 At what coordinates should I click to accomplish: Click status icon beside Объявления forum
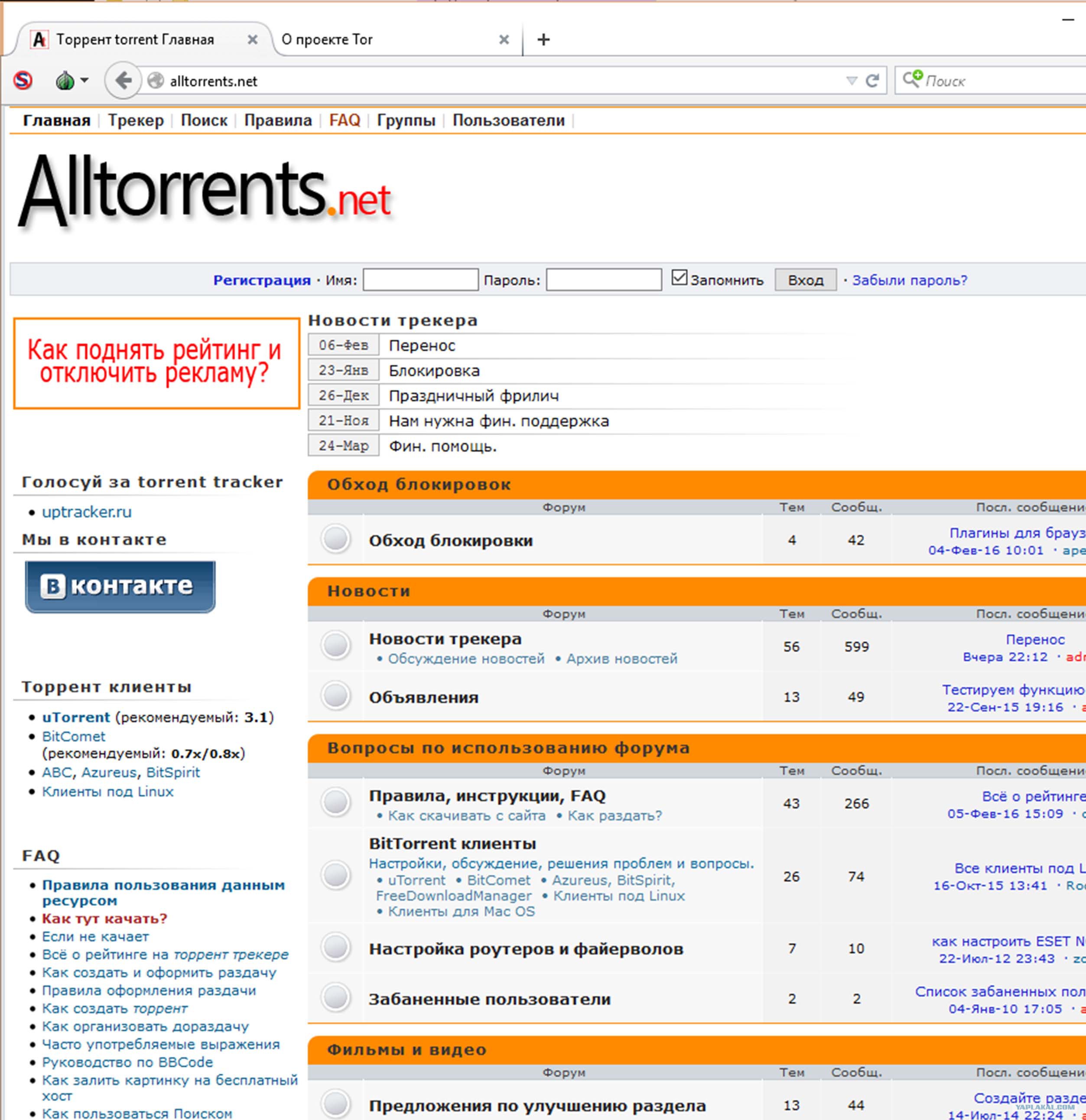(x=335, y=695)
